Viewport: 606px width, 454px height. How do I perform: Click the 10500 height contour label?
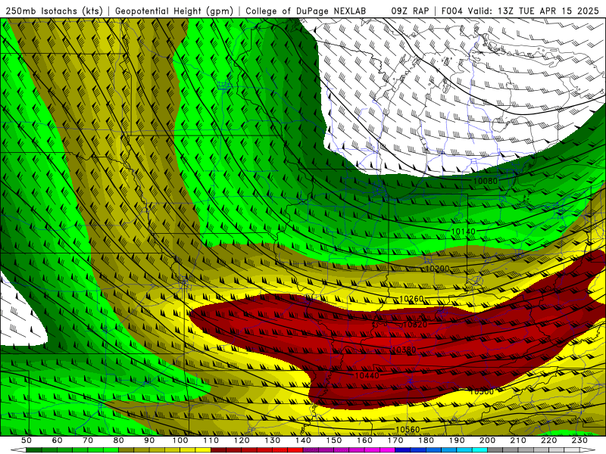(482, 392)
